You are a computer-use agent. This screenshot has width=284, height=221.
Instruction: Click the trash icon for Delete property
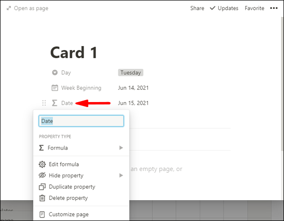pos(42,198)
